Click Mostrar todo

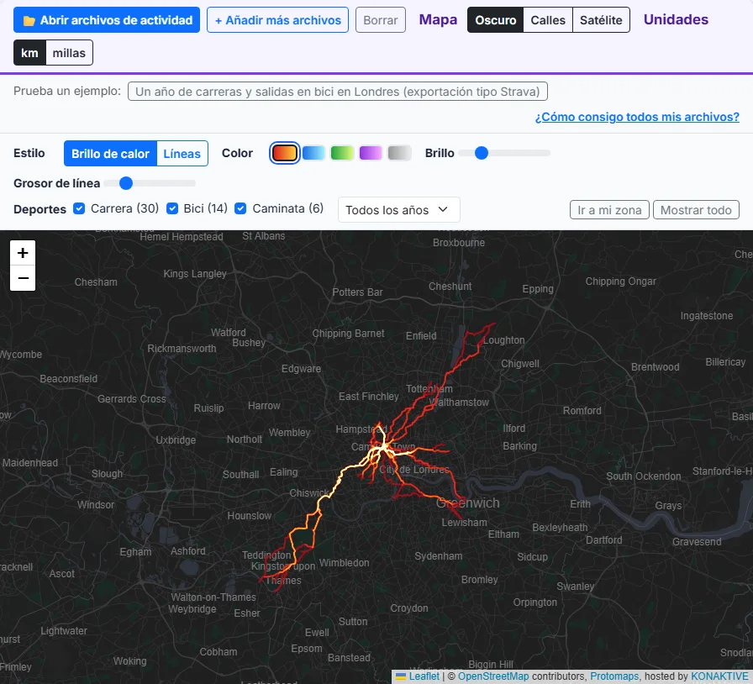pos(696,210)
